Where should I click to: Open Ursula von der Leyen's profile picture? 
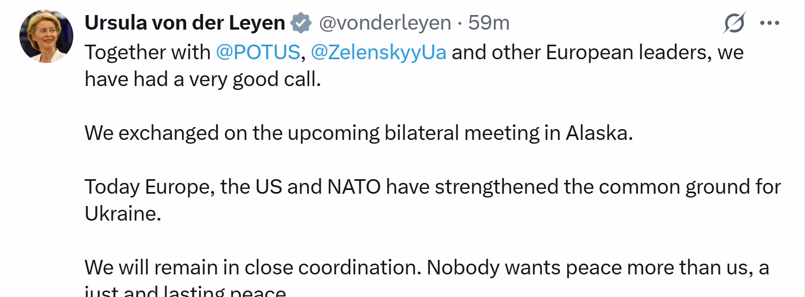tap(46, 36)
